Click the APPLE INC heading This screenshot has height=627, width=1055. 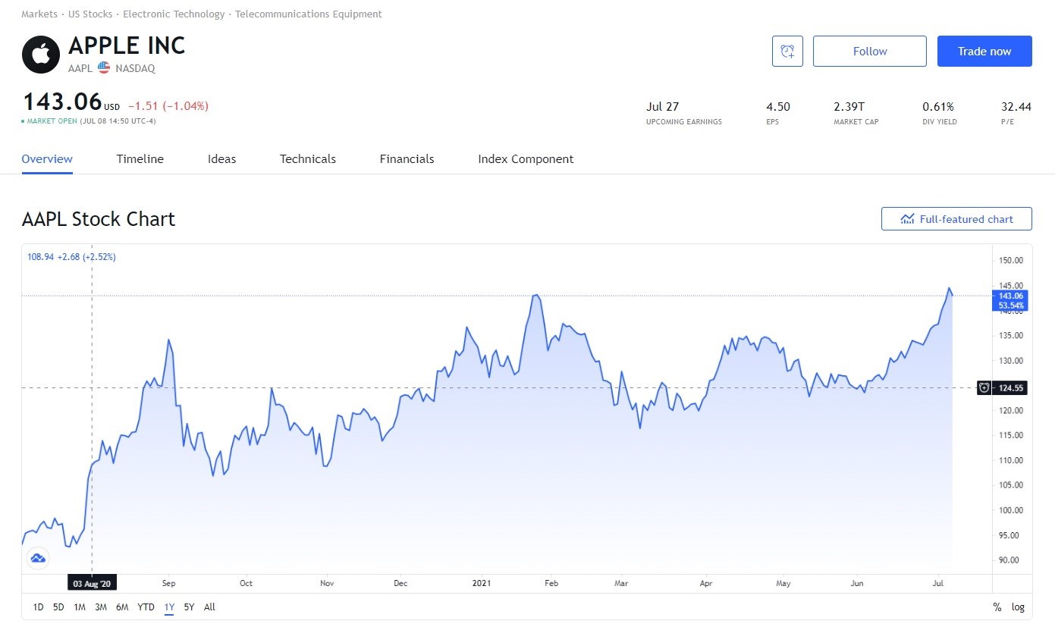[127, 45]
